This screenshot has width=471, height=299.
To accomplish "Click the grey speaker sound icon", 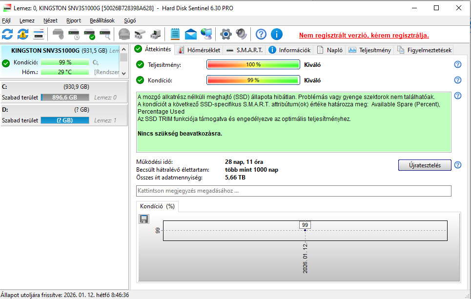I will click(x=241, y=34).
